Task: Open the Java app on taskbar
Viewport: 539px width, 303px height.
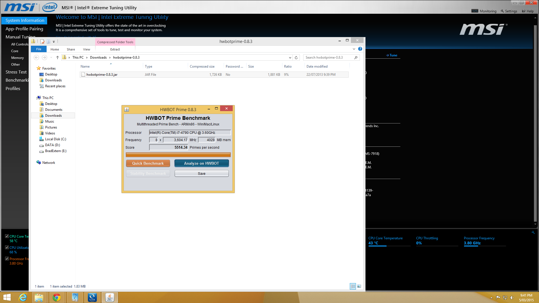Action: click(x=109, y=297)
